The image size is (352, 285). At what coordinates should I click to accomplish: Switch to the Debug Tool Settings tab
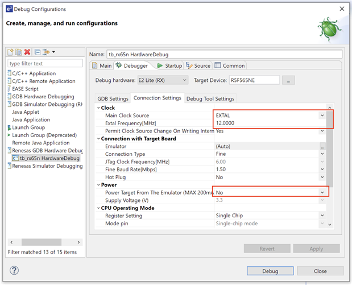210,98
